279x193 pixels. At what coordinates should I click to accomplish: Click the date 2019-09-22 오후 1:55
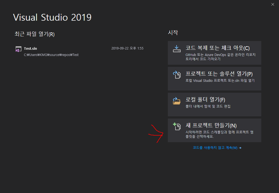128,48
